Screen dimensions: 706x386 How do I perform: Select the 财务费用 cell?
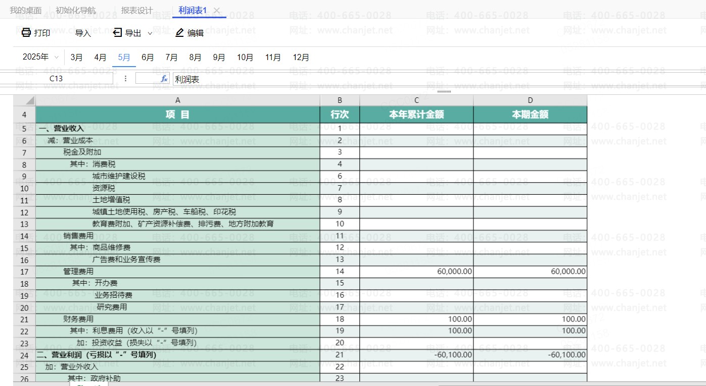click(x=178, y=319)
